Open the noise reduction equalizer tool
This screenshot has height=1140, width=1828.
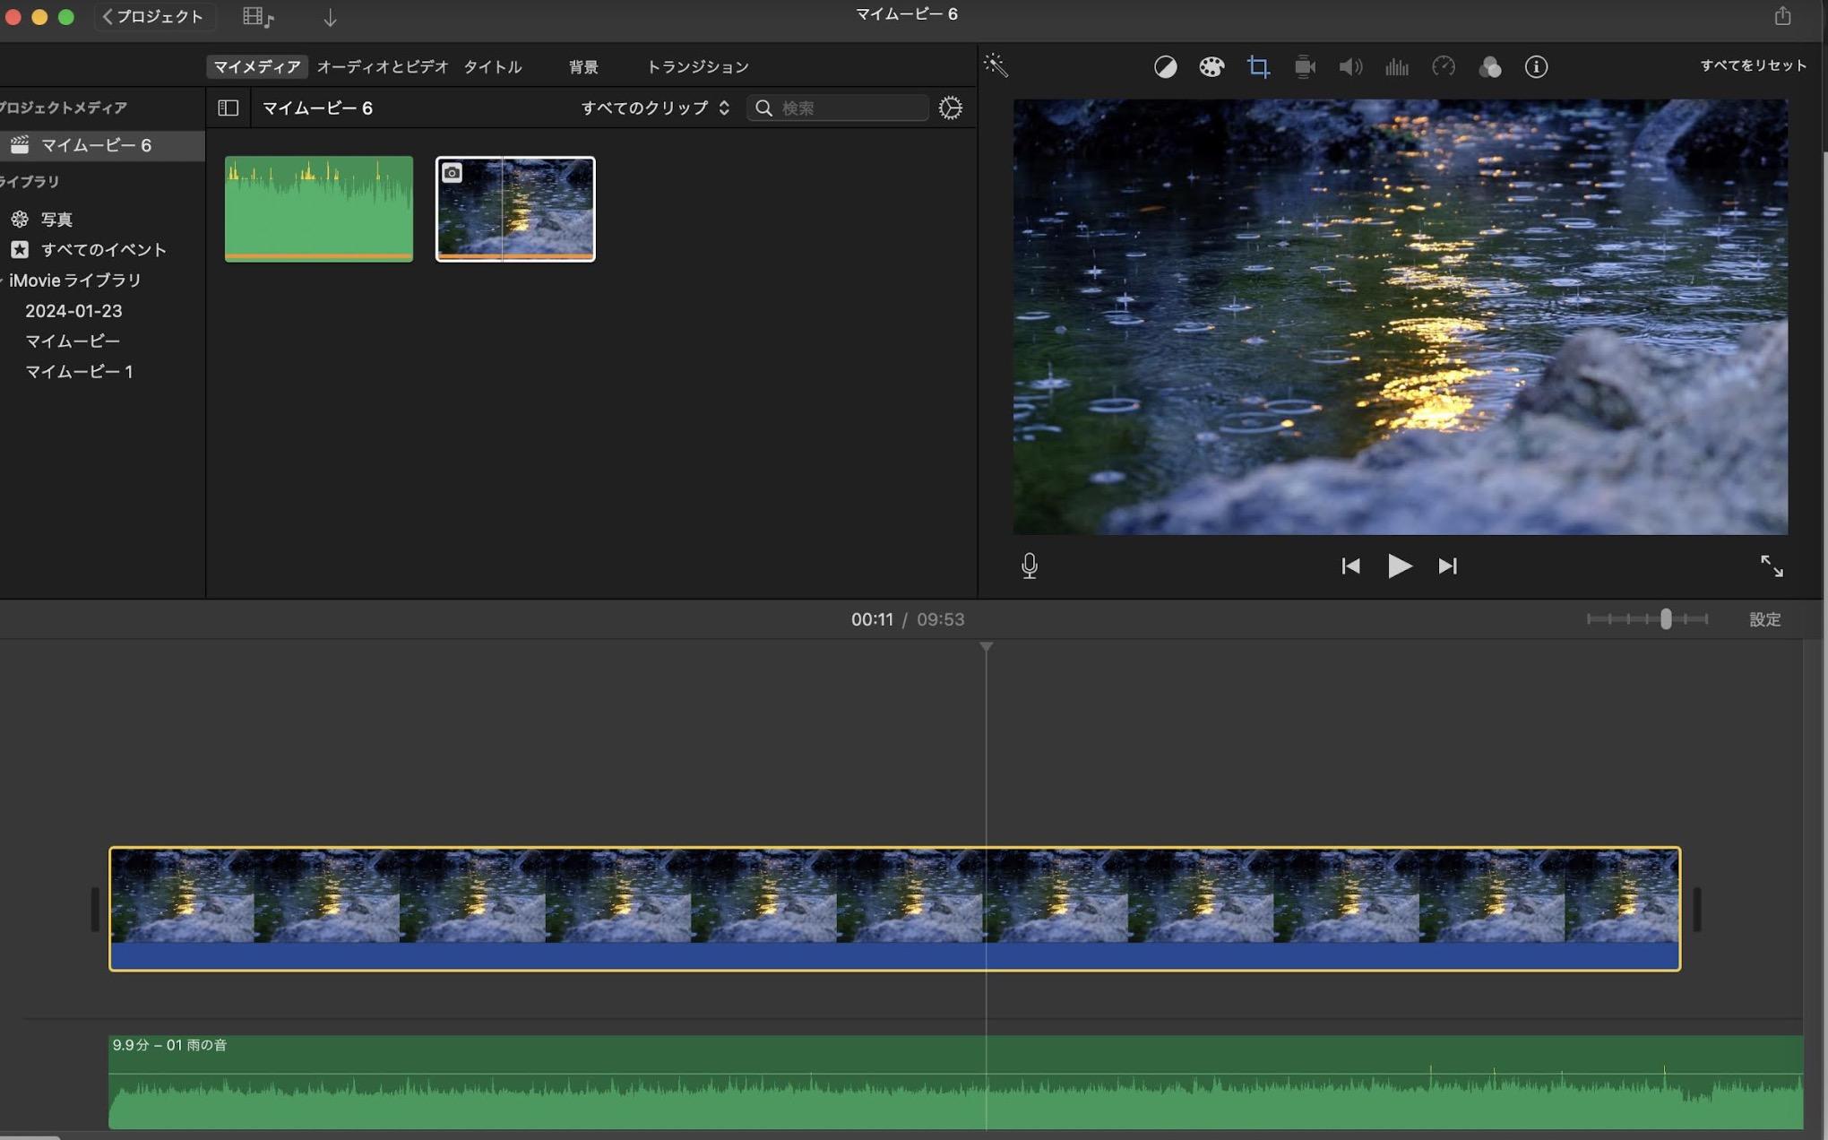pyautogui.click(x=1397, y=67)
